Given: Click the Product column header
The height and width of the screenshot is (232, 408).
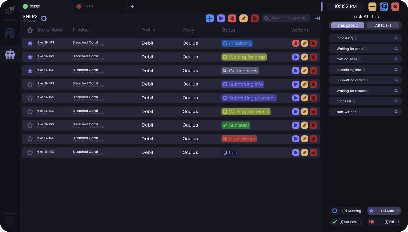Looking at the screenshot, I should click(82, 30).
